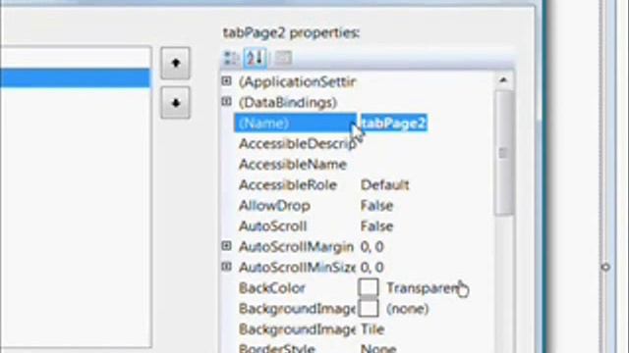
Task: Move selected tab page down
Action: click(x=175, y=103)
